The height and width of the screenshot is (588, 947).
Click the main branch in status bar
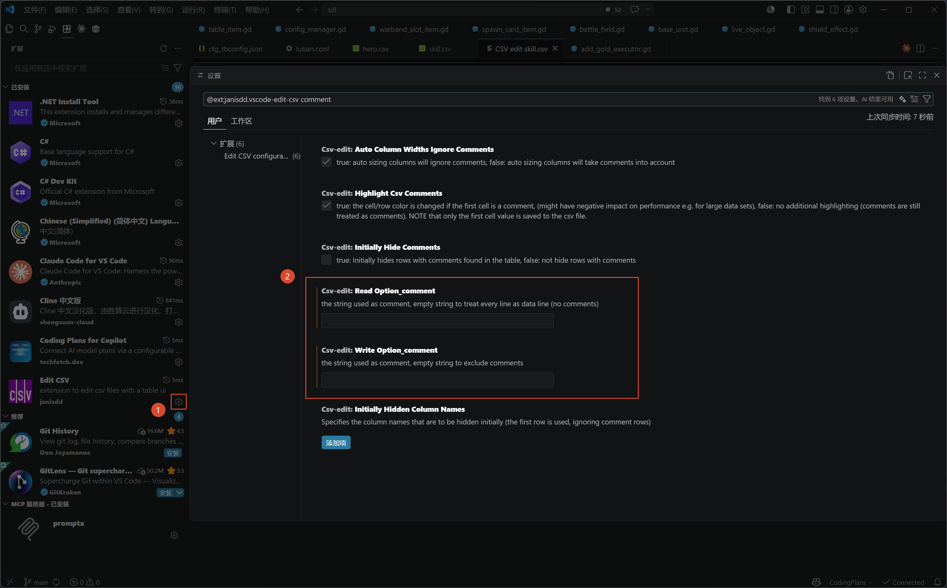(x=36, y=582)
